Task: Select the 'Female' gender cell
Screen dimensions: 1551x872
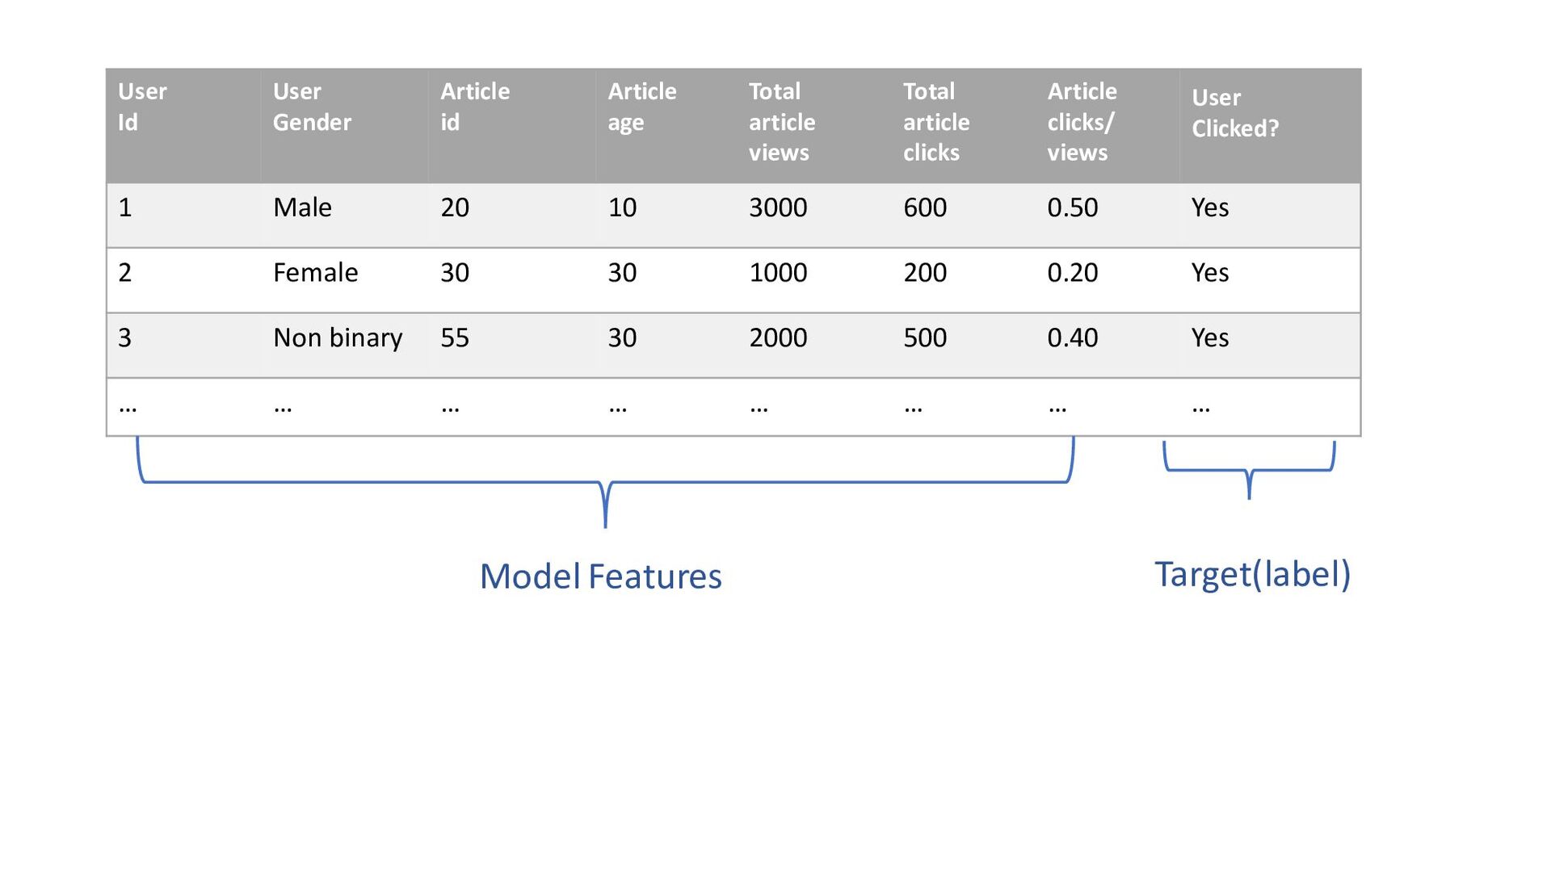Action: (344, 280)
